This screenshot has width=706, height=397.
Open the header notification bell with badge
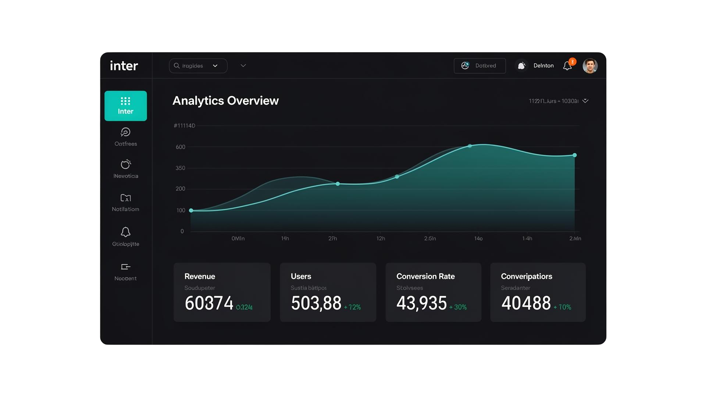(x=567, y=66)
